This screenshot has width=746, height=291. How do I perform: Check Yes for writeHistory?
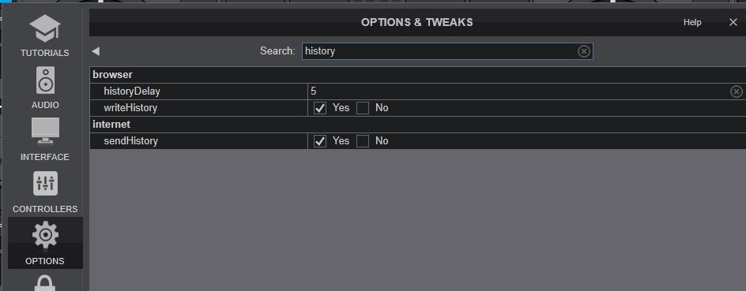pyautogui.click(x=320, y=108)
